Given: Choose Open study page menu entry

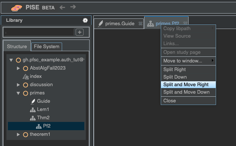Looking at the screenshot, I should [x=188, y=52].
